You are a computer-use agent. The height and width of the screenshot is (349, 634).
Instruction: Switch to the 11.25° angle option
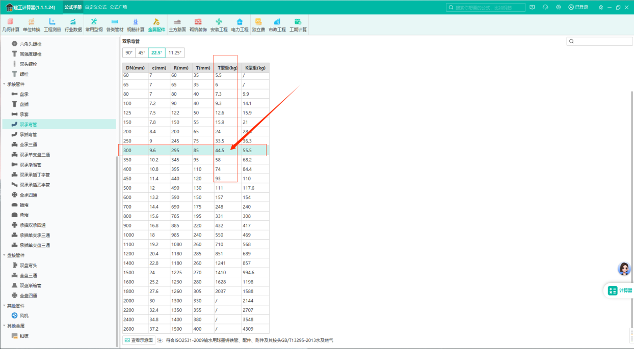pyautogui.click(x=175, y=52)
